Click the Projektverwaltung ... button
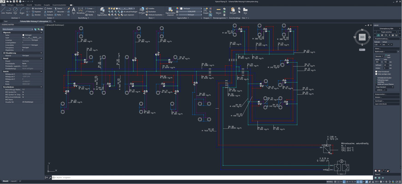Viewport: 402px width, 184px height. 387,38
